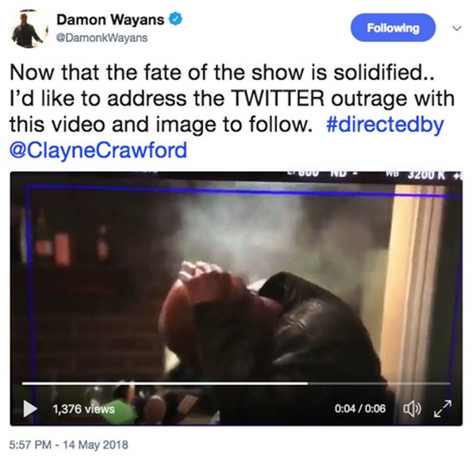The image size is (476, 463).
Task: Click the video play button
Action: pyautogui.click(x=30, y=408)
